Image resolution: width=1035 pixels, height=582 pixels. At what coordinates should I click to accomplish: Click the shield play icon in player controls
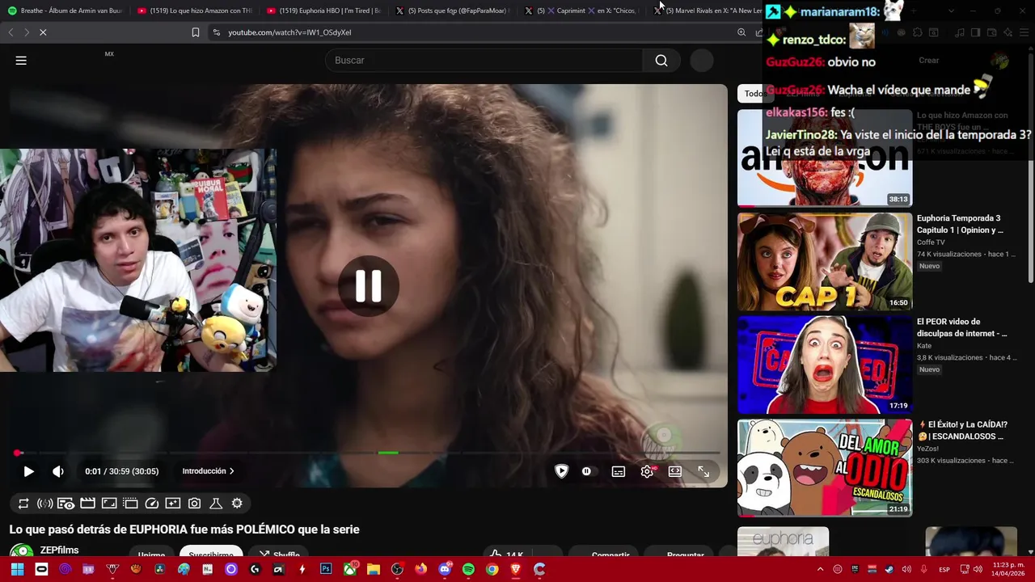click(x=561, y=471)
